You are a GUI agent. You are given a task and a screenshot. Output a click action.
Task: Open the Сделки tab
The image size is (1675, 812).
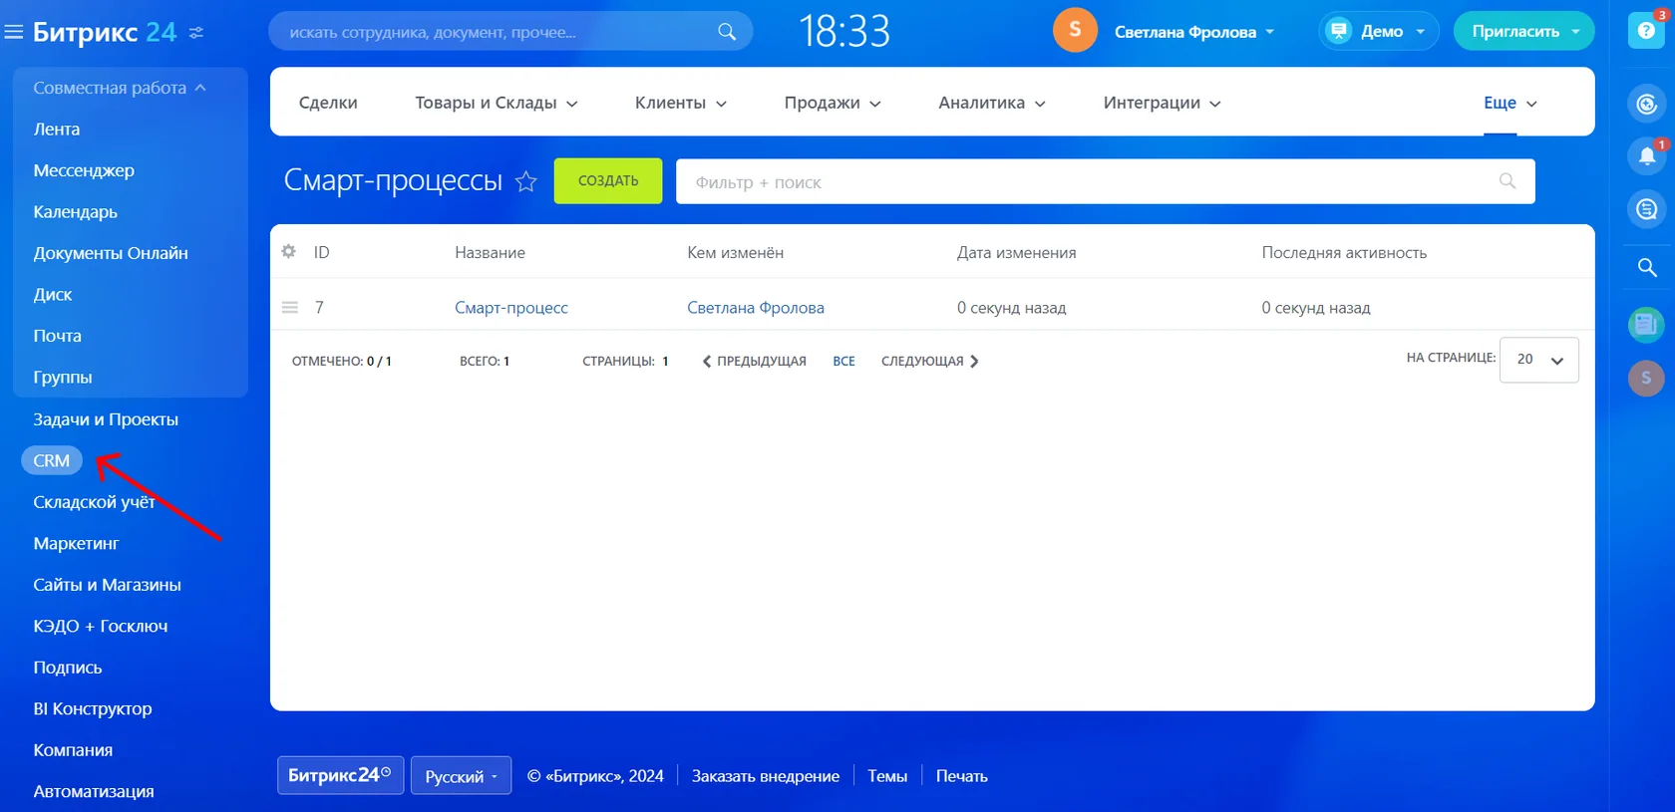tap(328, 103)
